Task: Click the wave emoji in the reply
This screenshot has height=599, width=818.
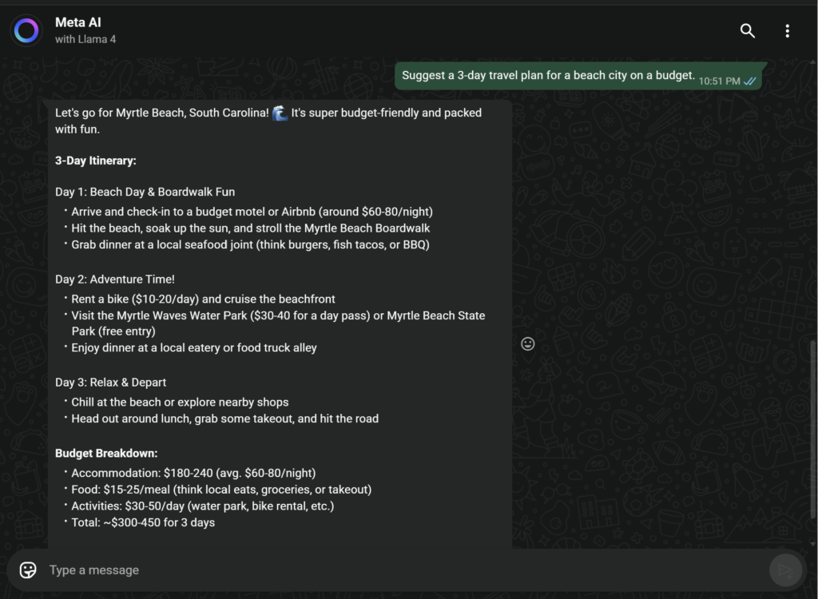Action: coord(280,113)
